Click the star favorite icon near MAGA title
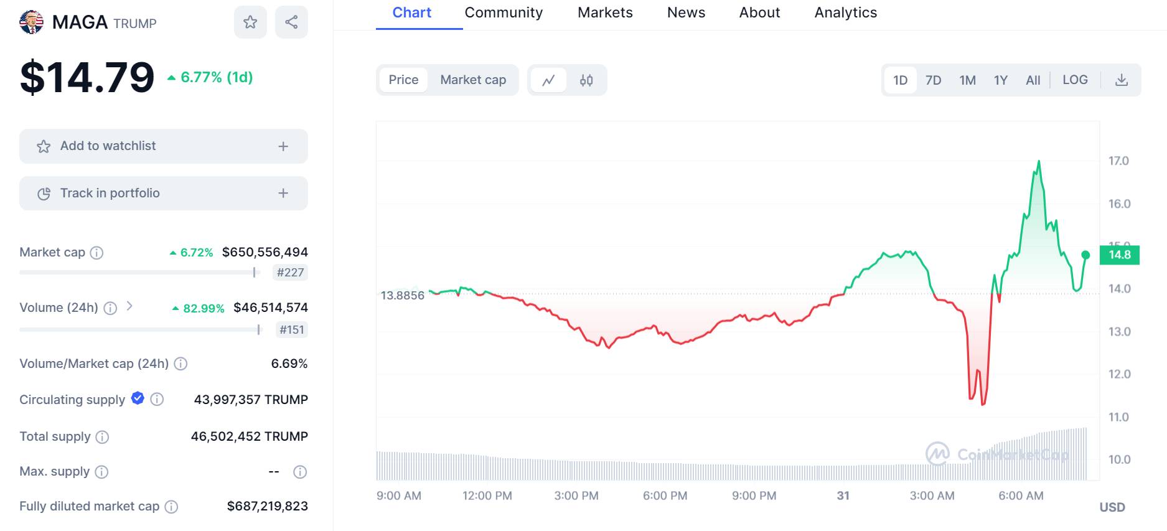This screenshot has width=1167, height=531. point(250,22)
